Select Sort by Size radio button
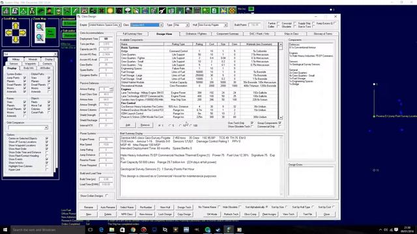 [287, 207]
